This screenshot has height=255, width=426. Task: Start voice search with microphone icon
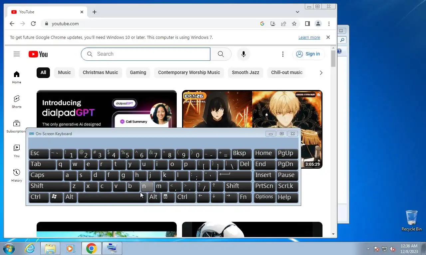tap(244, 54)
